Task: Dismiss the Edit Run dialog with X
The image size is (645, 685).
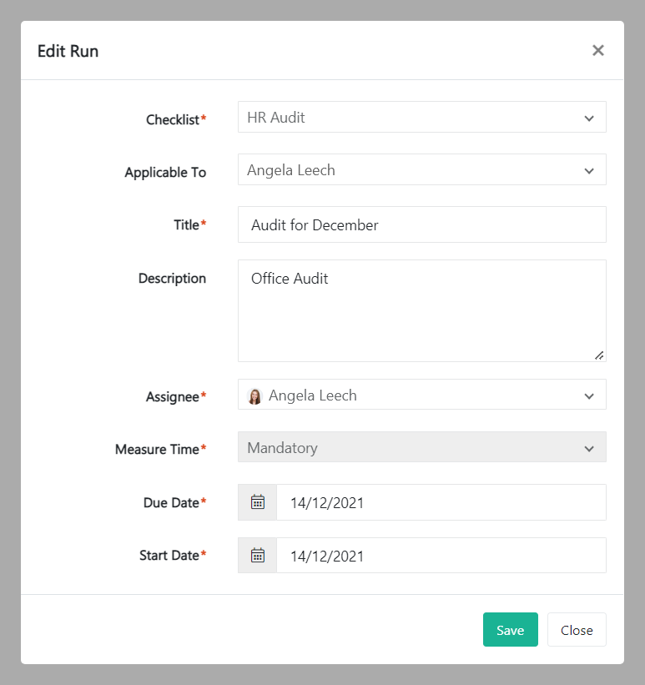Action: [x=597, y=50]
